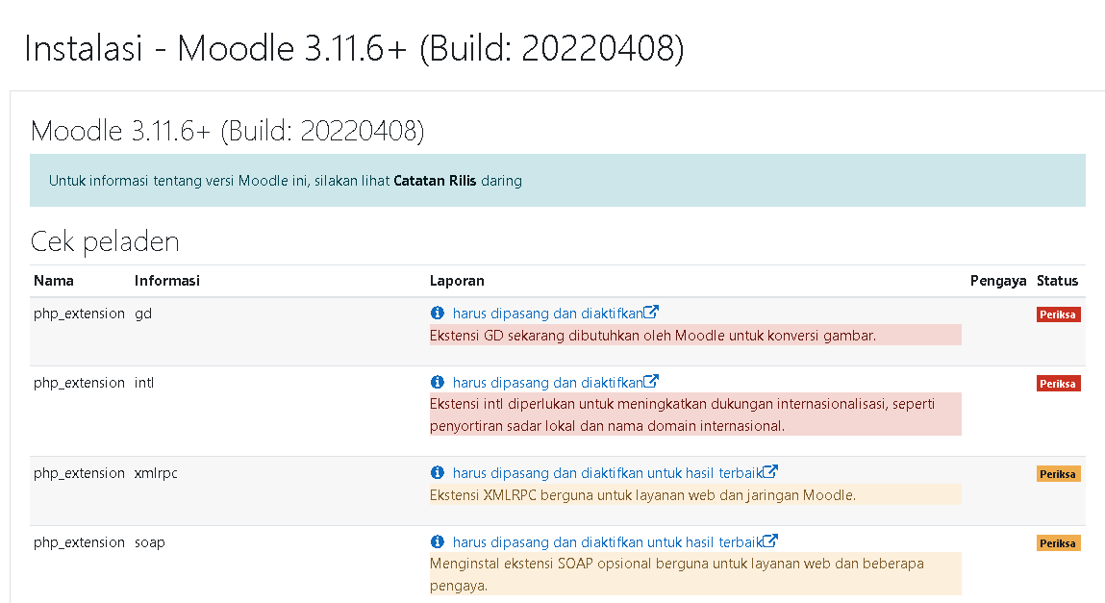Select the 'soap' information cell
1105x603 pixels.
pos(149,543)
